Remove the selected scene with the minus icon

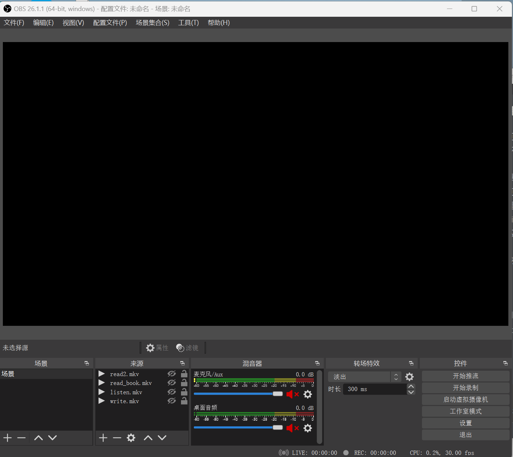(x=21, y=438)
